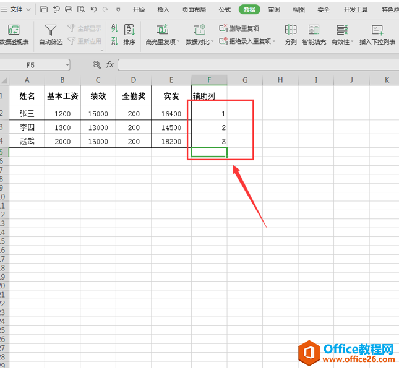The image size is (399, 370).
Task: Select column C header
Action: click(98, 80)
